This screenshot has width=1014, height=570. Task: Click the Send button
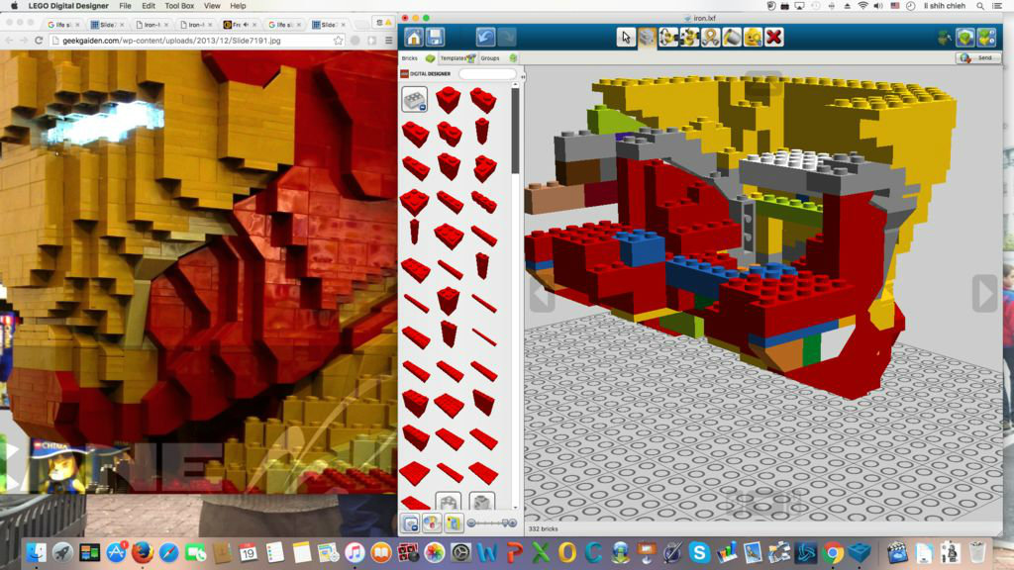(977, 57)
